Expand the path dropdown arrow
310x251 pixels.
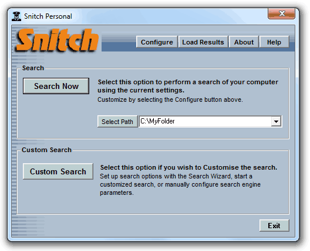276,121
